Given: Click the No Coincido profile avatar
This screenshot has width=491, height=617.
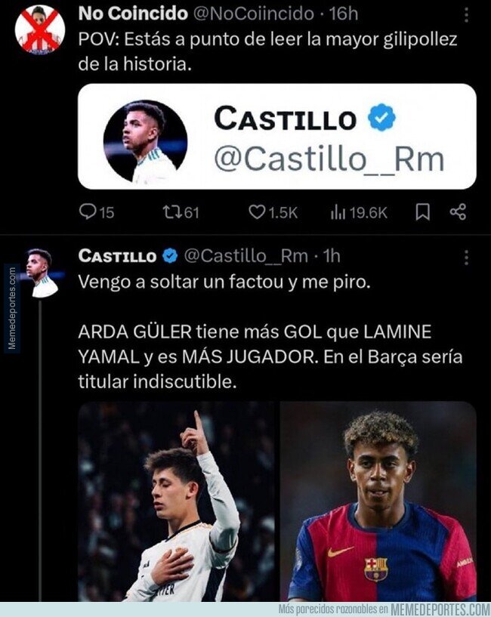Looking at the screenshot, I should pyautogui.click(x=40, y=29).
